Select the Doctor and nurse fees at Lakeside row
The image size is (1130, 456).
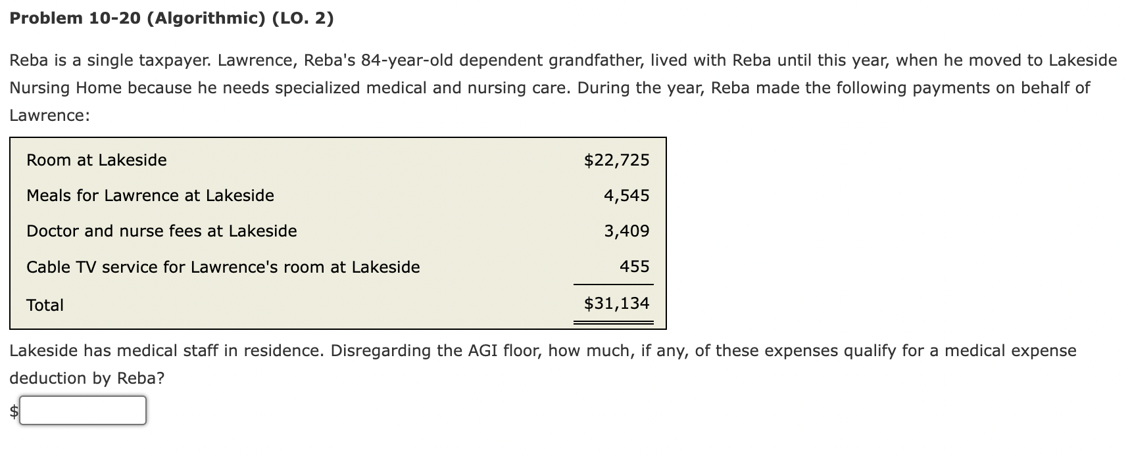tap(161, 231)
